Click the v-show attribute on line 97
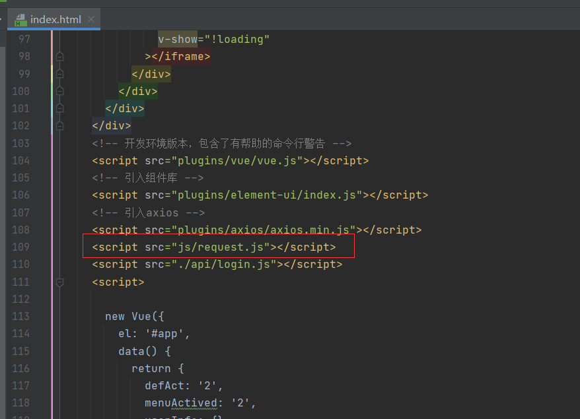The image size is (580, 419). coord(178,39)
